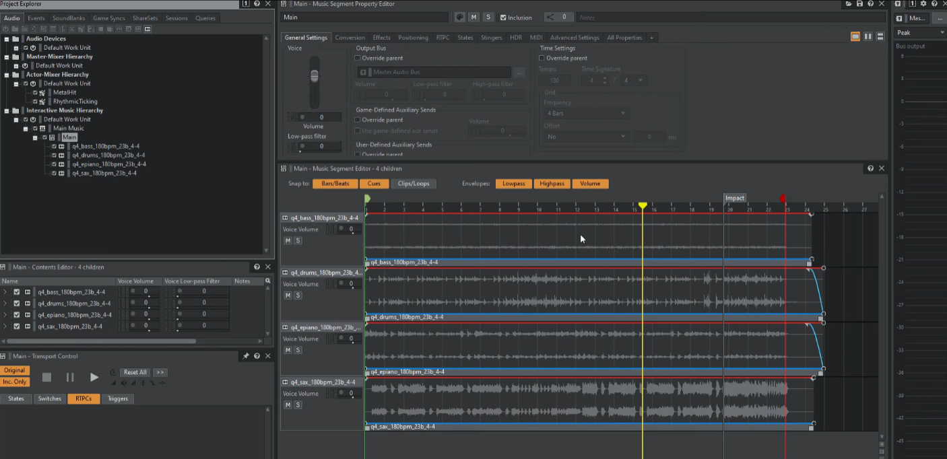Uncheck q4_sax in Contents Editor
This screenshot has width=947, height=459.
17,326
